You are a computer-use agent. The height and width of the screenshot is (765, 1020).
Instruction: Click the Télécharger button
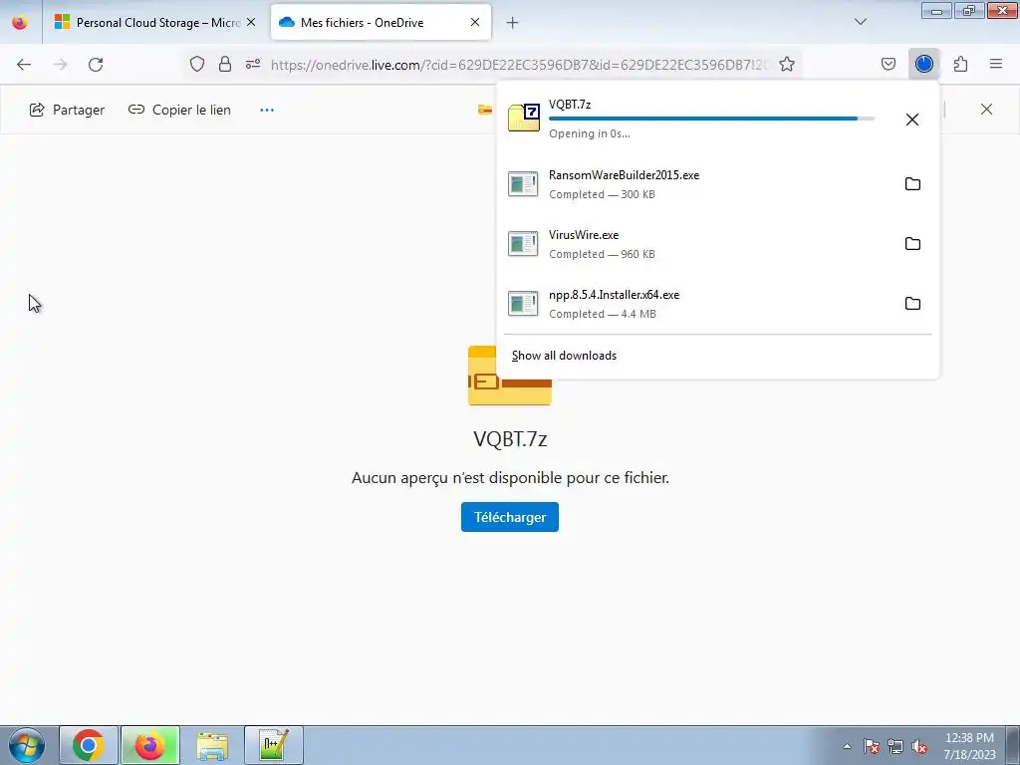coord(510,517)
